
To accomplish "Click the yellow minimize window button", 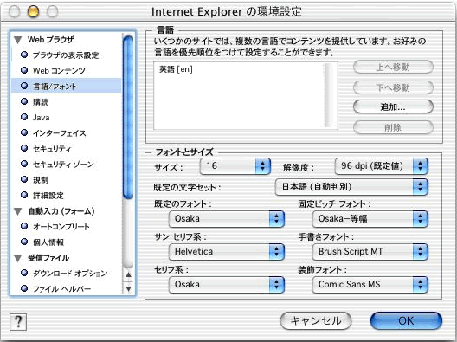I will click(33, 12).
